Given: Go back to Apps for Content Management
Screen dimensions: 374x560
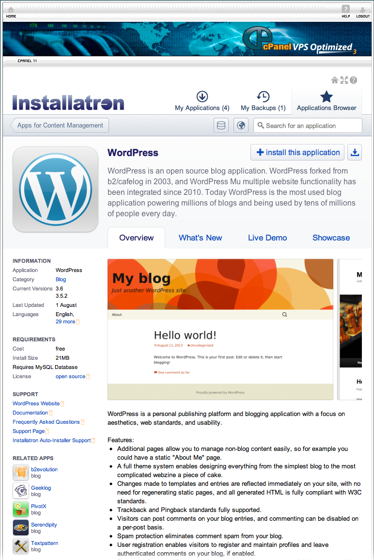Looking at the screenshot, I should [60, 126].
